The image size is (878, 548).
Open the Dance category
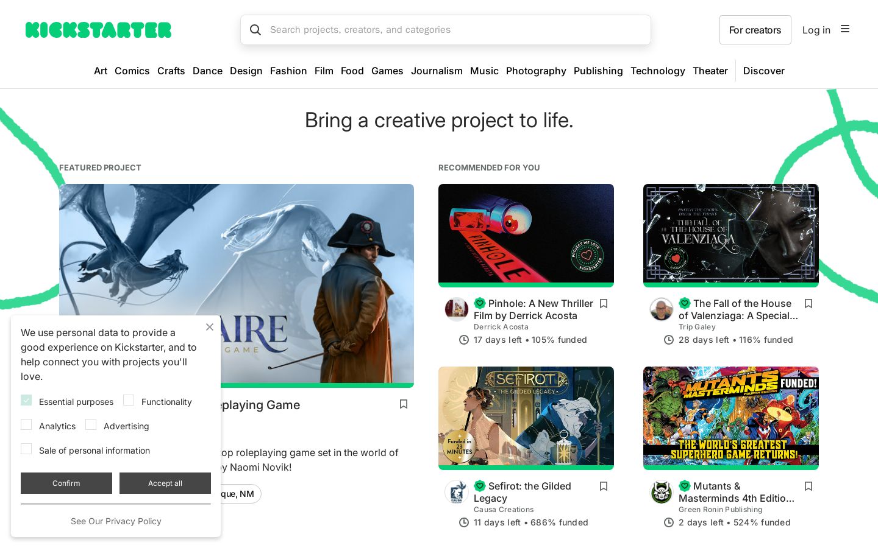point(207,71)
